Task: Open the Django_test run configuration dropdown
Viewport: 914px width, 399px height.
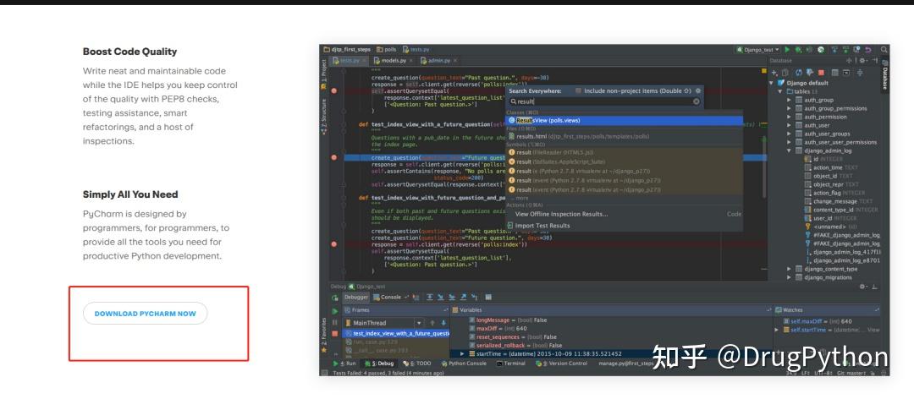Action: (757, 50)
